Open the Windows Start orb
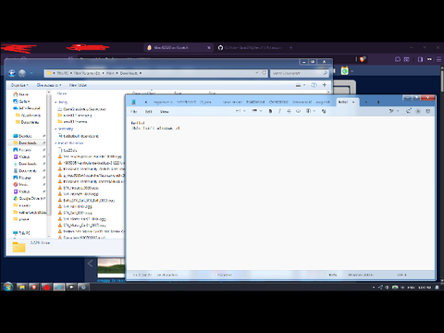444x333 pixels. 8,287
